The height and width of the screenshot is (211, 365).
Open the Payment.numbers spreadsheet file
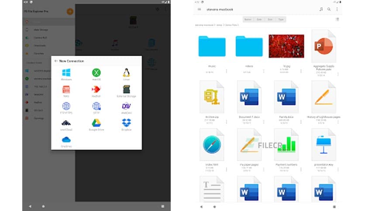point(286,145)
